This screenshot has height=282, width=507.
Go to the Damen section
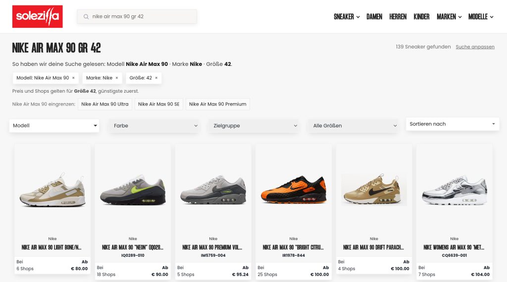(x=374, y=16)
